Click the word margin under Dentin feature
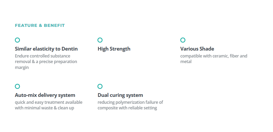The image size is (273, 132). tap(22, 68)
